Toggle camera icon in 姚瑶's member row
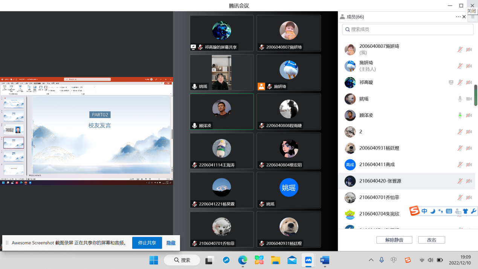The height and width of the screenshot is (269, 478). tap(469, 99)
